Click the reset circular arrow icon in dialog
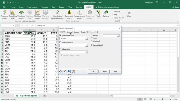This screenshot has width=180, height=101. pyautogui.click(x=60, y=72)
